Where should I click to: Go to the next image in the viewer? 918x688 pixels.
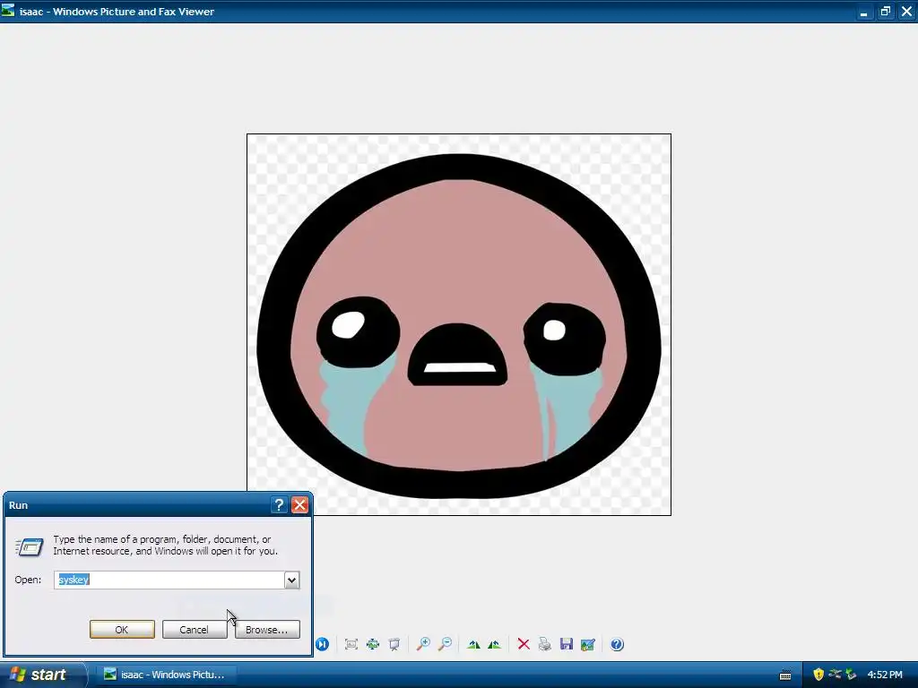(322, 644)
